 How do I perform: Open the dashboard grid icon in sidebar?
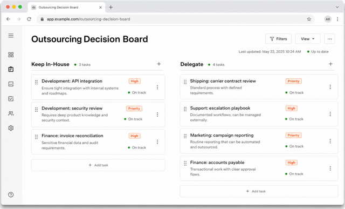click(x=11, y=55)
